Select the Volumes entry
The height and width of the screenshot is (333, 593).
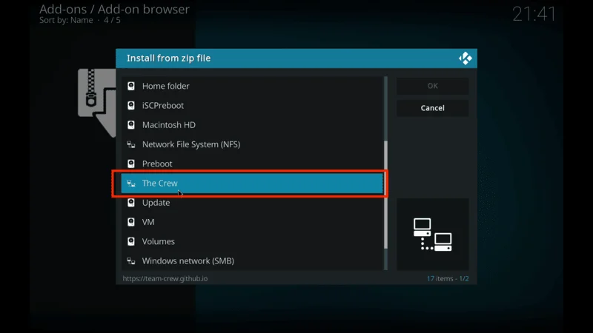(x=252, y=242)
